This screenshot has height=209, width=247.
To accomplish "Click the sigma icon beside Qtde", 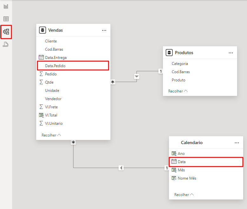I will [x=41, y=82].
